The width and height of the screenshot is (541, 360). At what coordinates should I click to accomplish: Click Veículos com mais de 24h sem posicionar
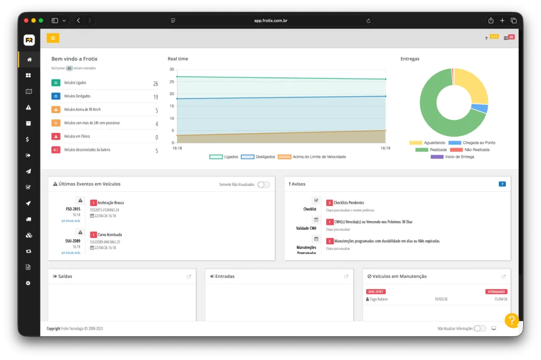click(x=104, y=123)
